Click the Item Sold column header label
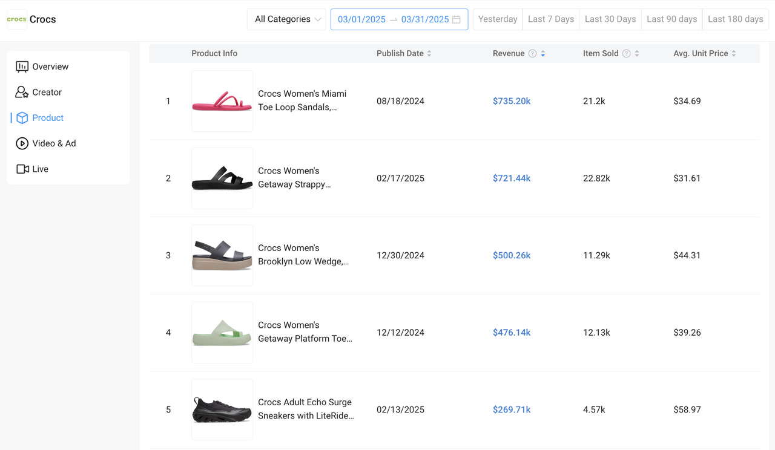This screenshot has height=450, width=775. click(601, 53)
